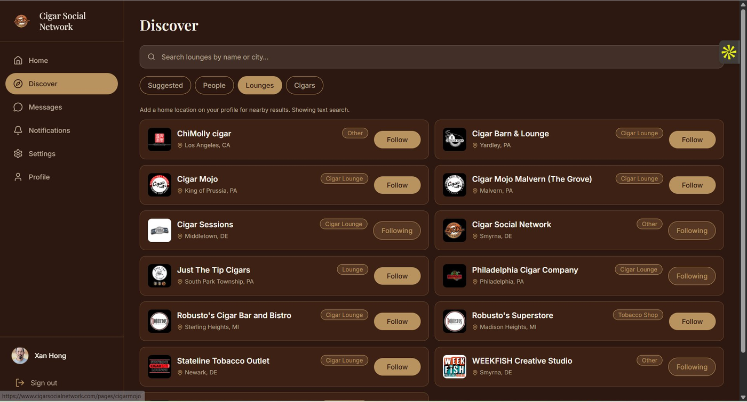
Task: Click the 'Sterling Heights, MI' location text
Action: click(x=212, y=327)
